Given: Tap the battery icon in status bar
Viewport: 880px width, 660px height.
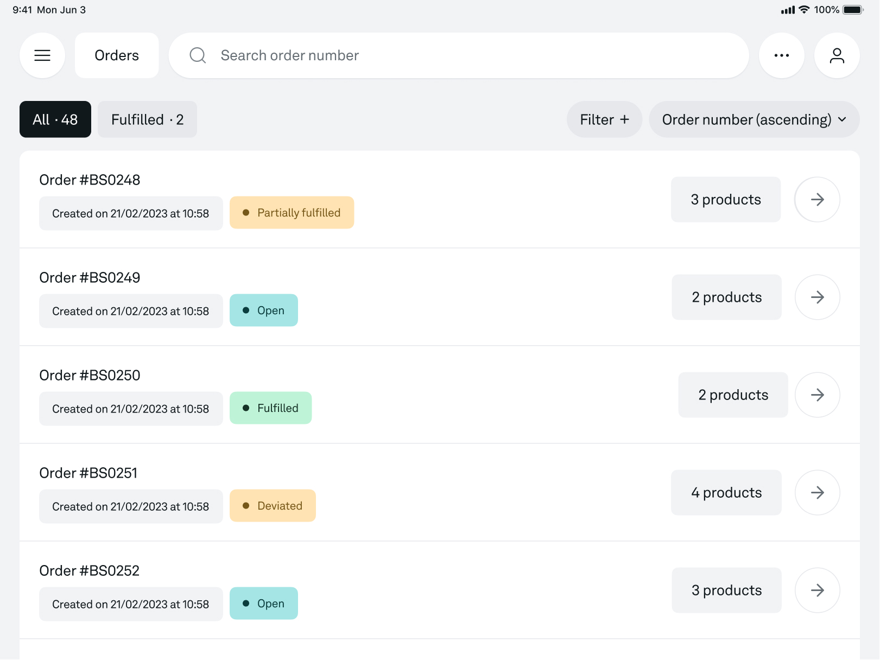Looking at the screenshot, I should click(853, 10).
